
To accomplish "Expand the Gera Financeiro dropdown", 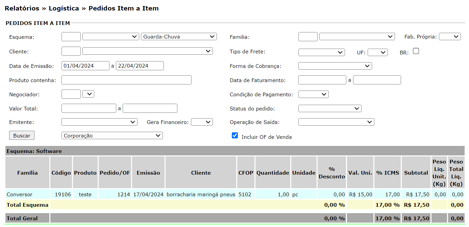I will [x=202, y=122].
